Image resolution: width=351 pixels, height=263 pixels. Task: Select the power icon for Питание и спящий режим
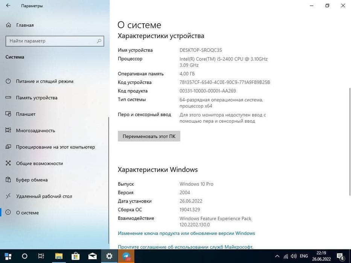tap(8, 81)
